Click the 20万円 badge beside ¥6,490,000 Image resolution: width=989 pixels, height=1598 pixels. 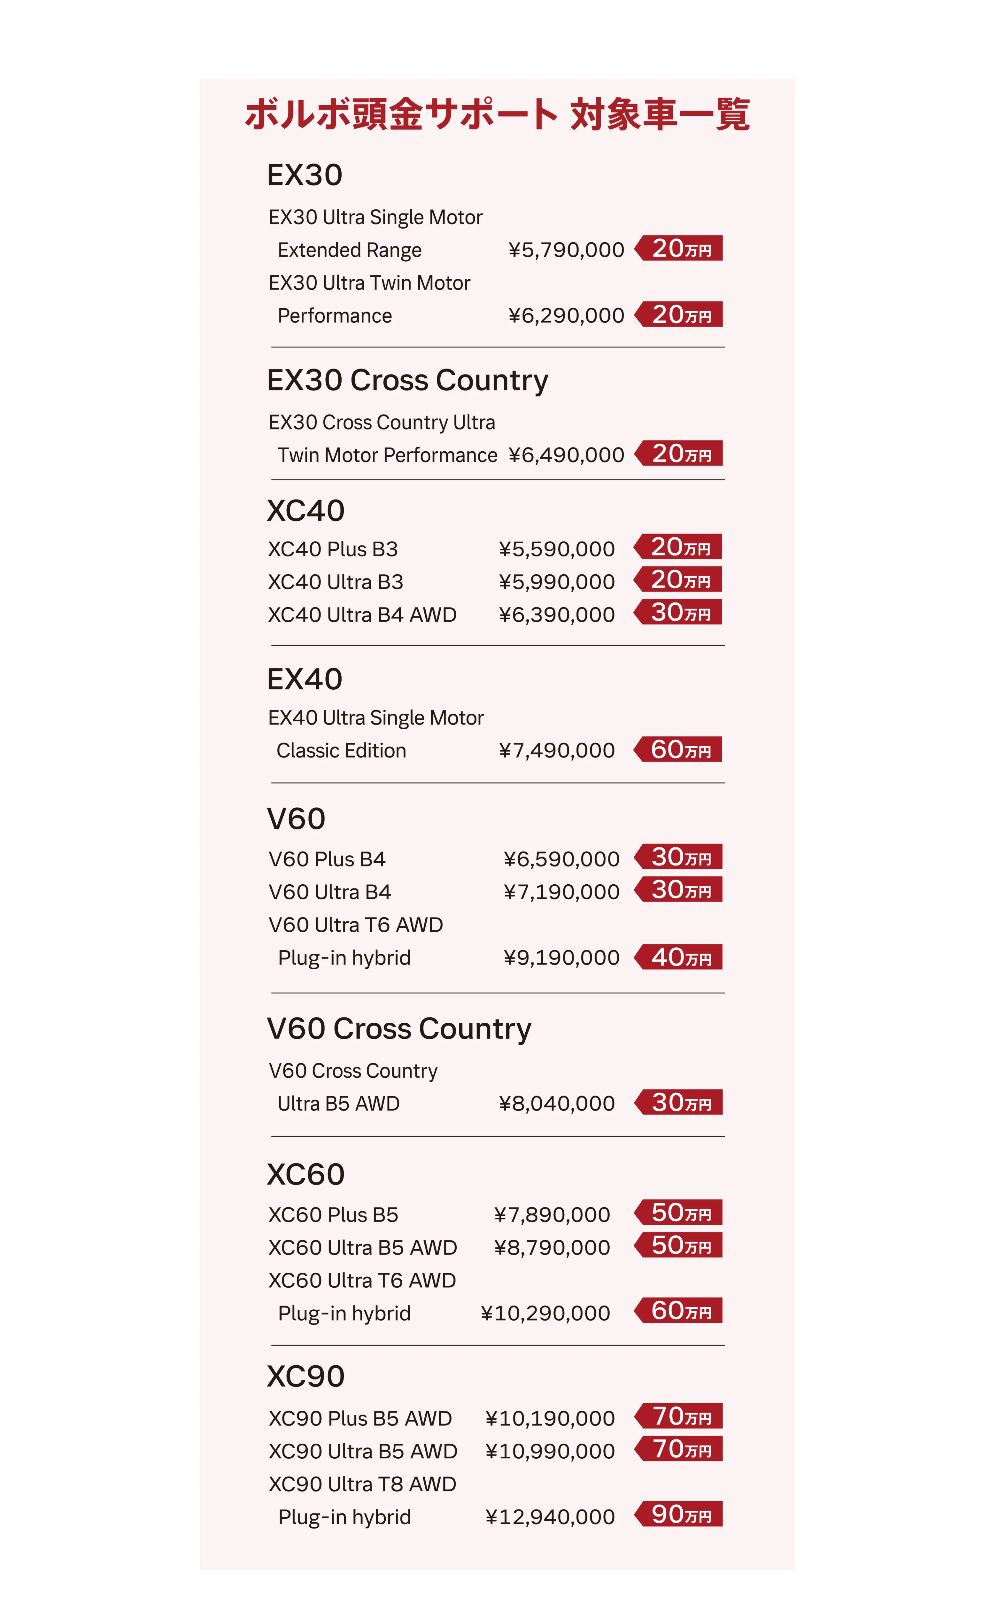678,453
